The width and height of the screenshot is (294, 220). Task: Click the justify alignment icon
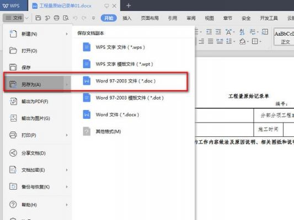(x=211, y=41)
